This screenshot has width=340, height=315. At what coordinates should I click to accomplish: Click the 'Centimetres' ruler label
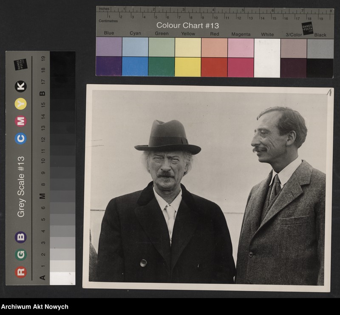coord(108,21)
